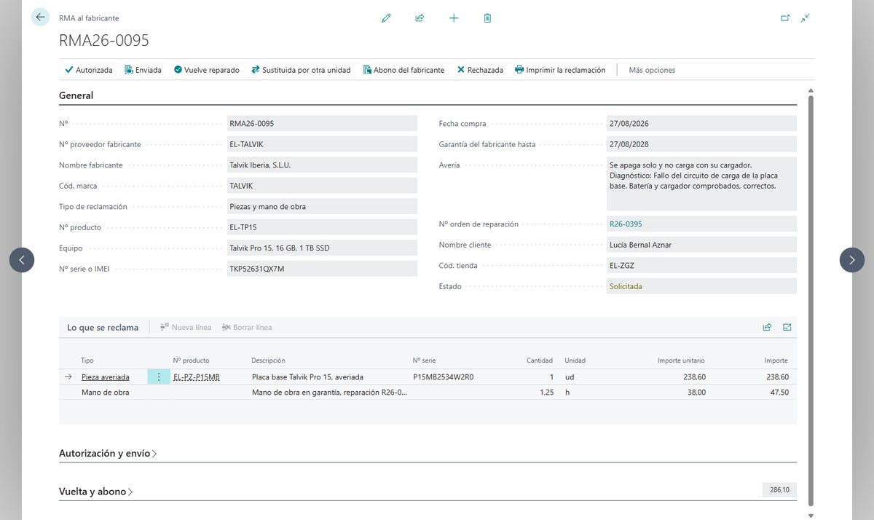874x520 pixels.
Task: Click the pencil edit icon
Action: tap(386, 18)
